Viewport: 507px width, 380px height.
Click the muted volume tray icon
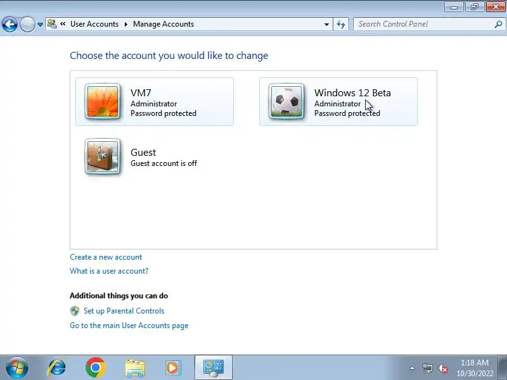coord(442,368)
